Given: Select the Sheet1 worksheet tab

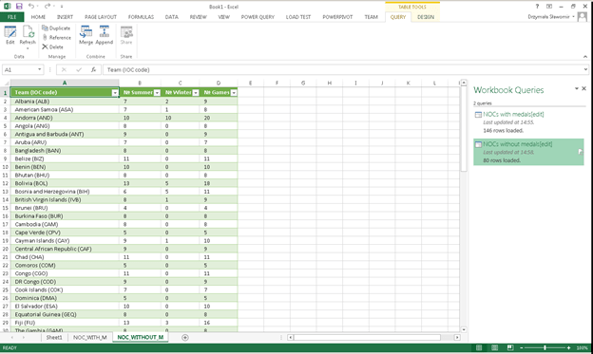Looking at the screenshot, I should [54, 337].
